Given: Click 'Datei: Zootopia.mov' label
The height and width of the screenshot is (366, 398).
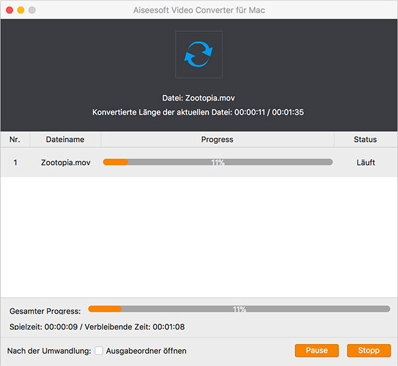Looking at the screenshot, I should [198, 98].
